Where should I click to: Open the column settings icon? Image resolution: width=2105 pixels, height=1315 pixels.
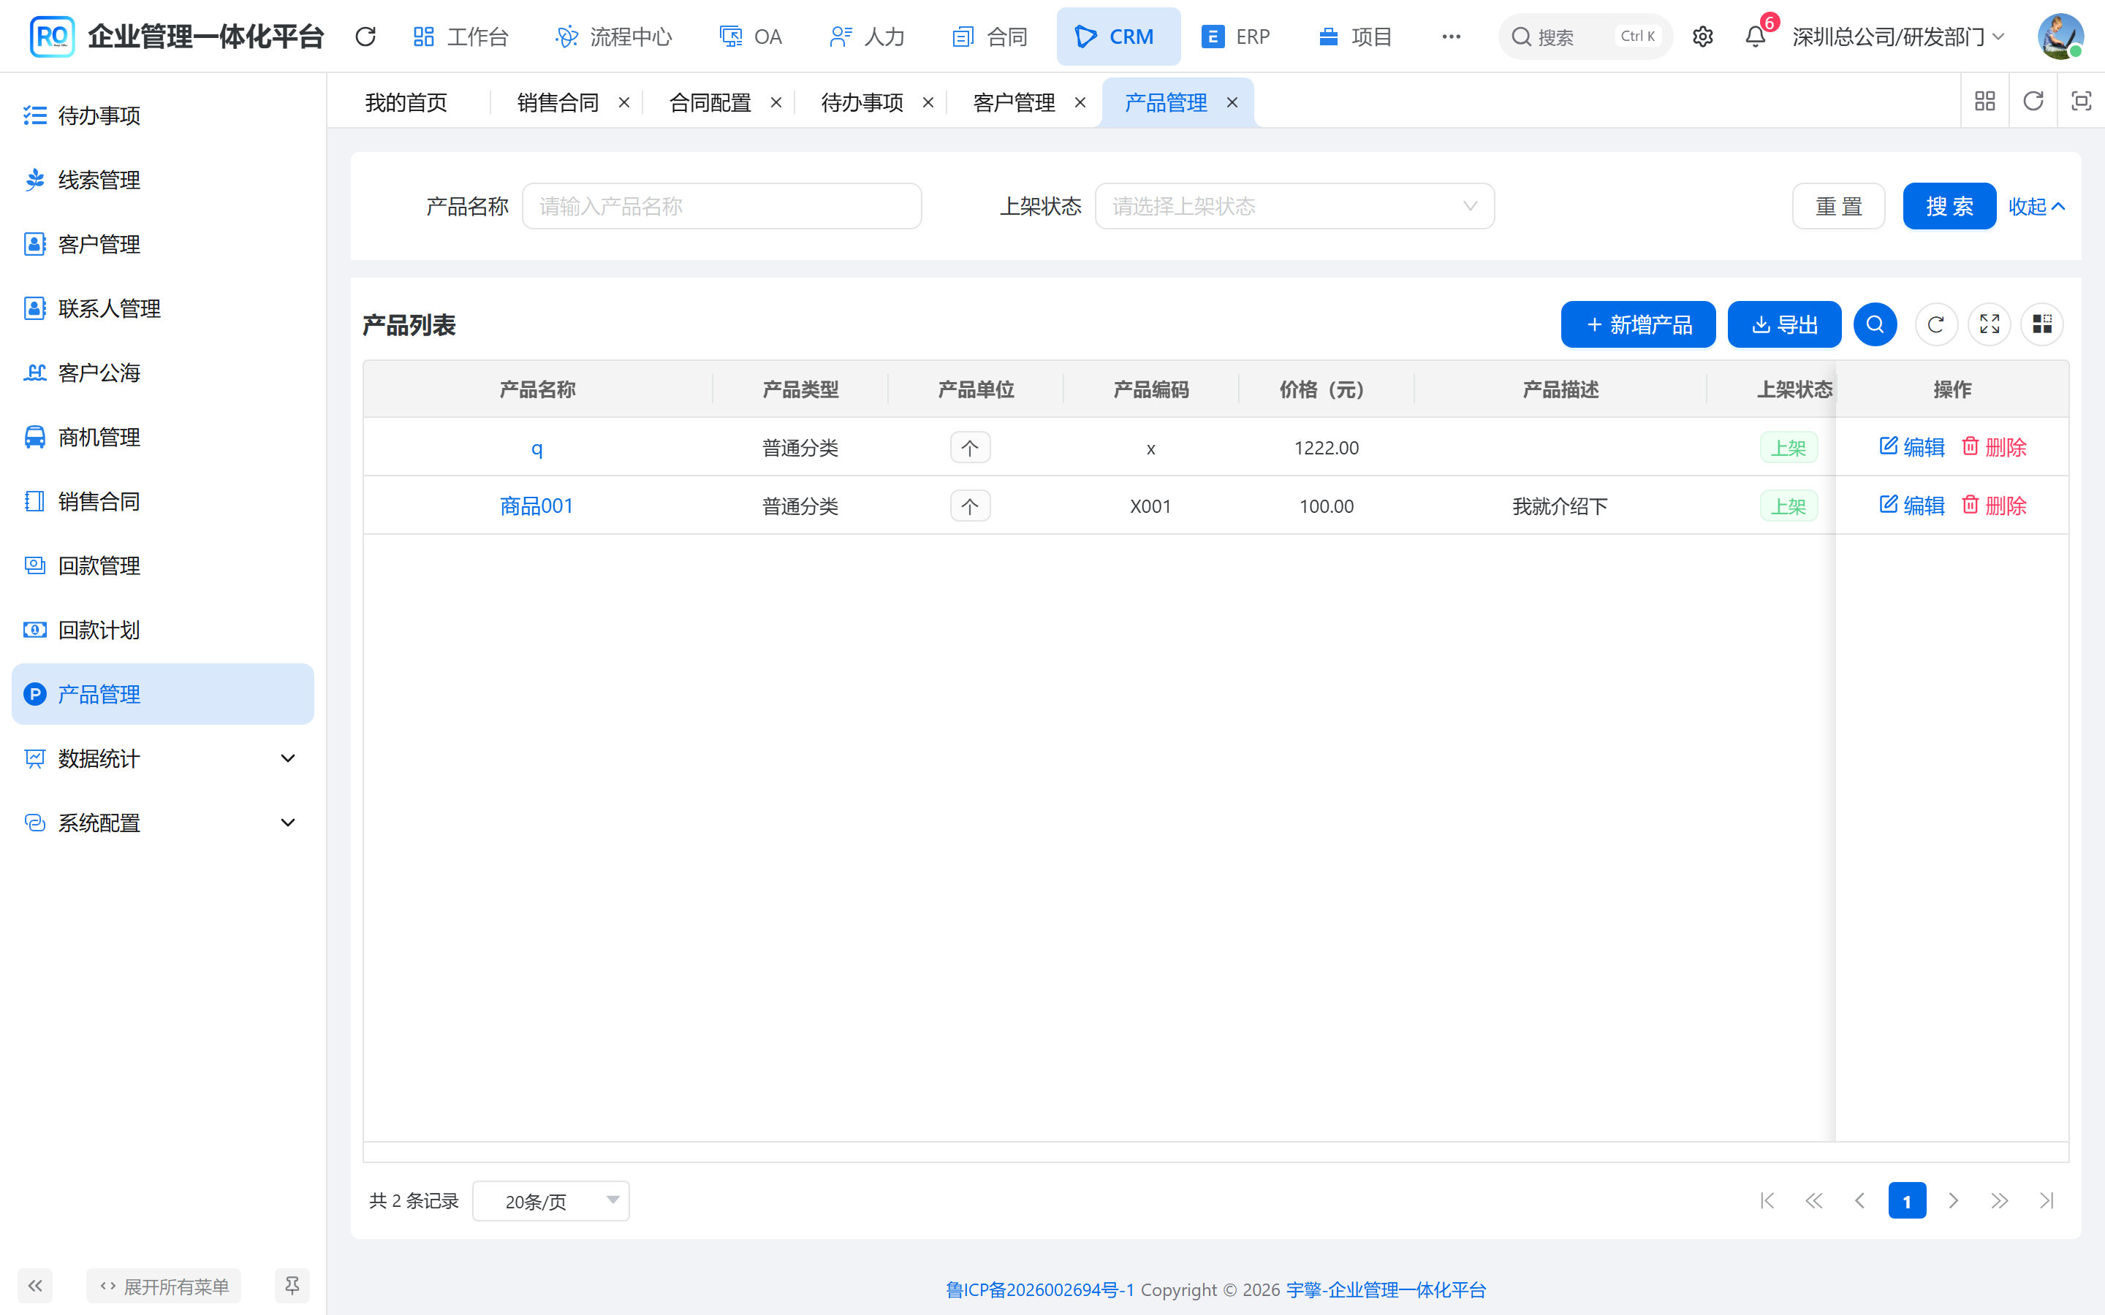(2041, 324)
